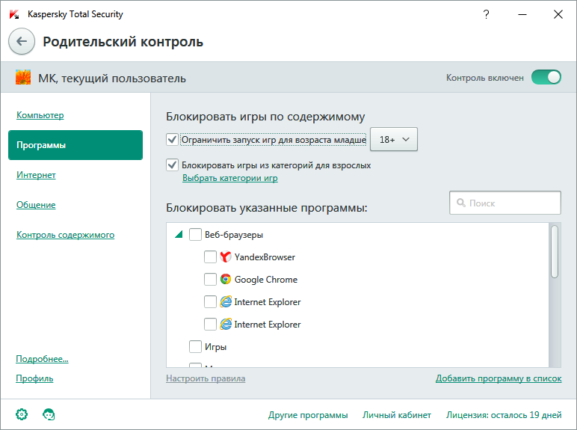Switch to the Компьютер sidebar section
The height and width of the screenshot is (430, 577).
40,115
